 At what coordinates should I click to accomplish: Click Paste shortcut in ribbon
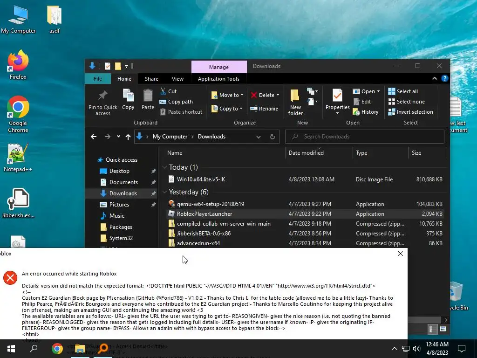pos(181,112)
